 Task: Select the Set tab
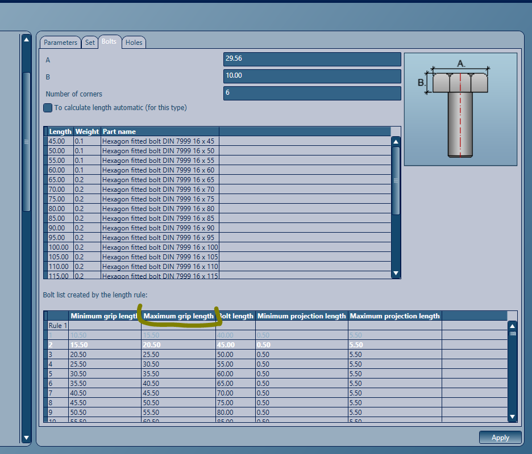89,42
